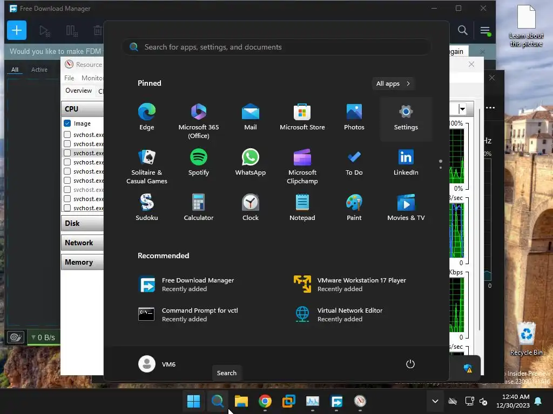
Task: Open Notepad from pinned
Action: point(302,208)
